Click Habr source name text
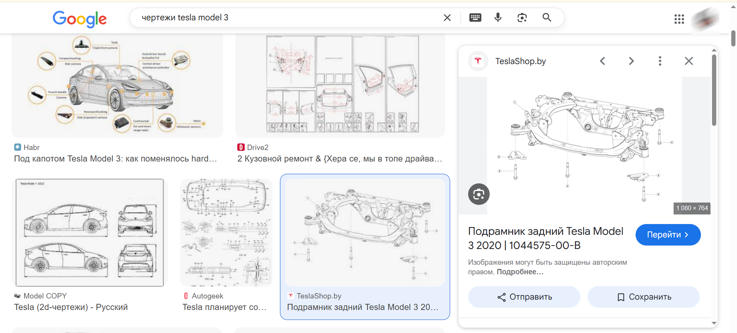The width and height of the screenshot is (737, 333). [31, 148]
